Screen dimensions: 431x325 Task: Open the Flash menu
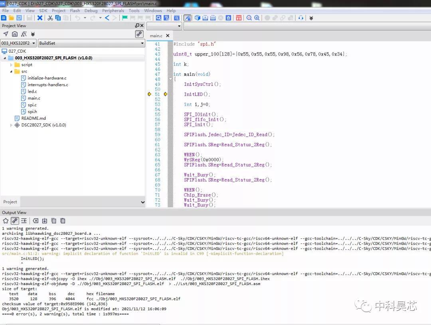pyautogui.click(x=75, y=10)
